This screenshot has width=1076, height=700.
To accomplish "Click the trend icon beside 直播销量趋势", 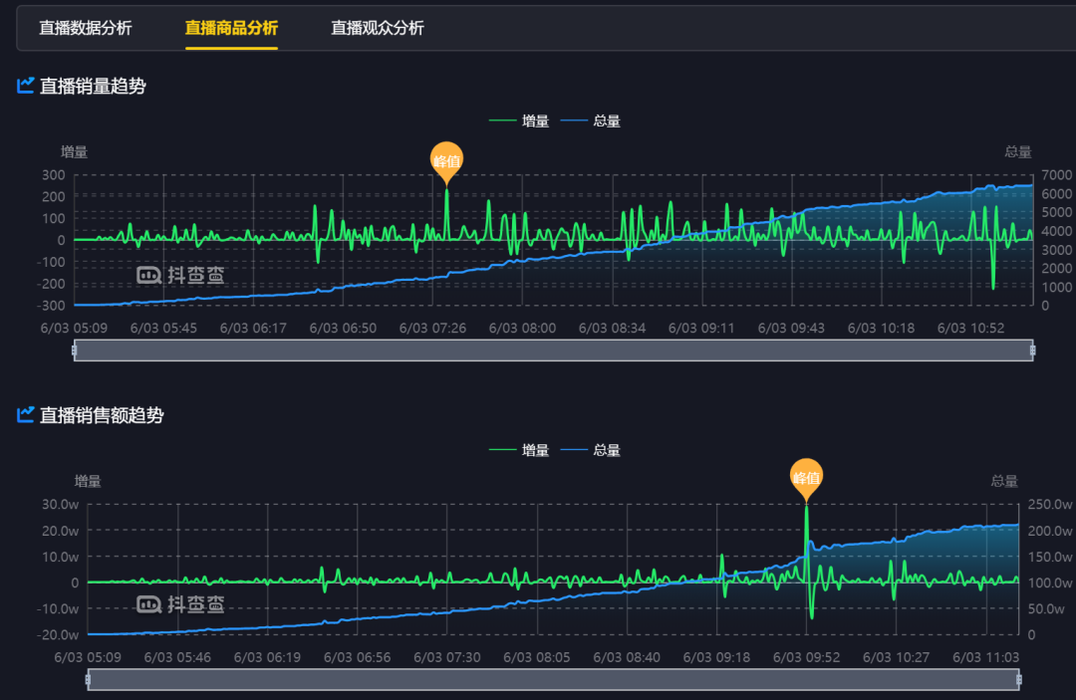I will tap(26, 86).
